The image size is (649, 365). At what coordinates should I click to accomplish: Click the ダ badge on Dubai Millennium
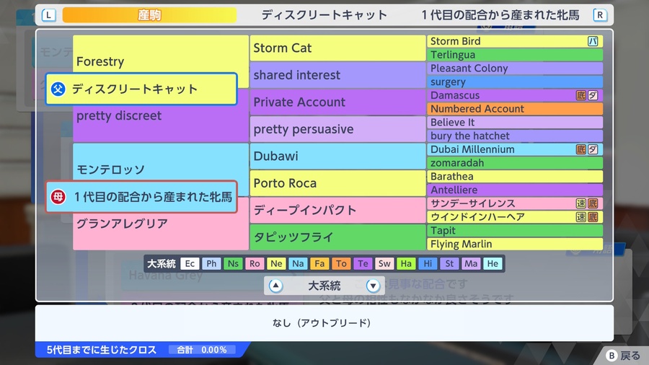click(x=593, y=149)
